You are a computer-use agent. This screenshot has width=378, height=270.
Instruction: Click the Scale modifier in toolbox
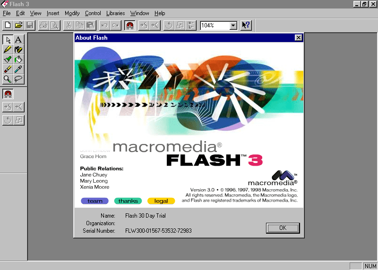(x=19, y=120)
